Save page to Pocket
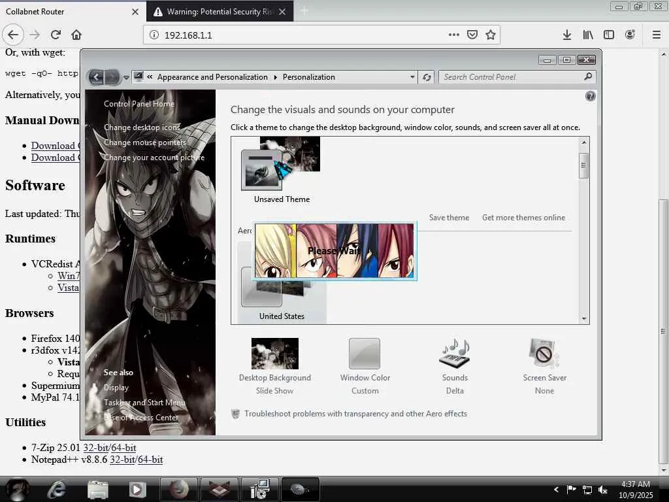Image resolution: width=669 pixels, height=502 pixels. coord(472,35)
